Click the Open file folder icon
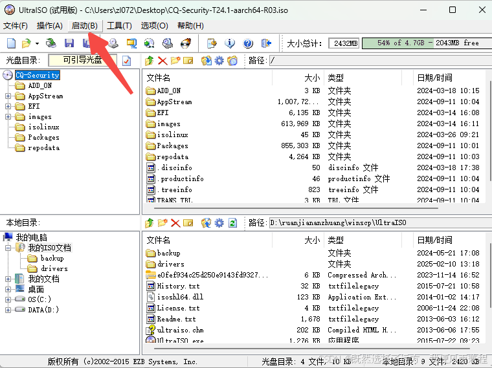492x368 pixels. [x=27, y=43]
